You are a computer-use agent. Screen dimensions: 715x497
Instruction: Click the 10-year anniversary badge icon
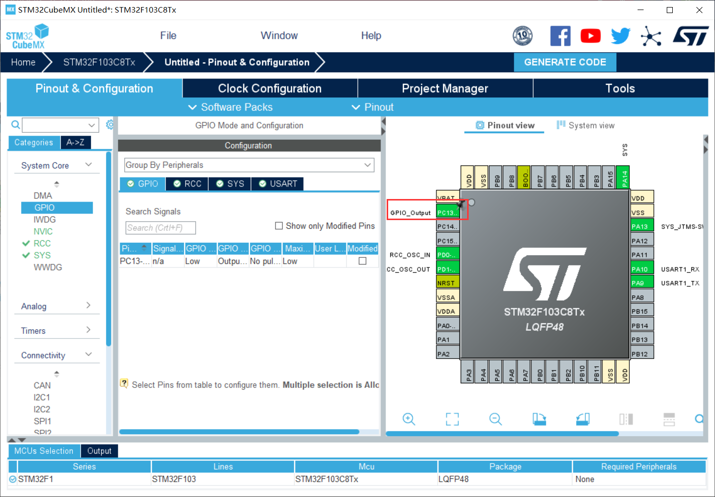(x=522, y=36)
